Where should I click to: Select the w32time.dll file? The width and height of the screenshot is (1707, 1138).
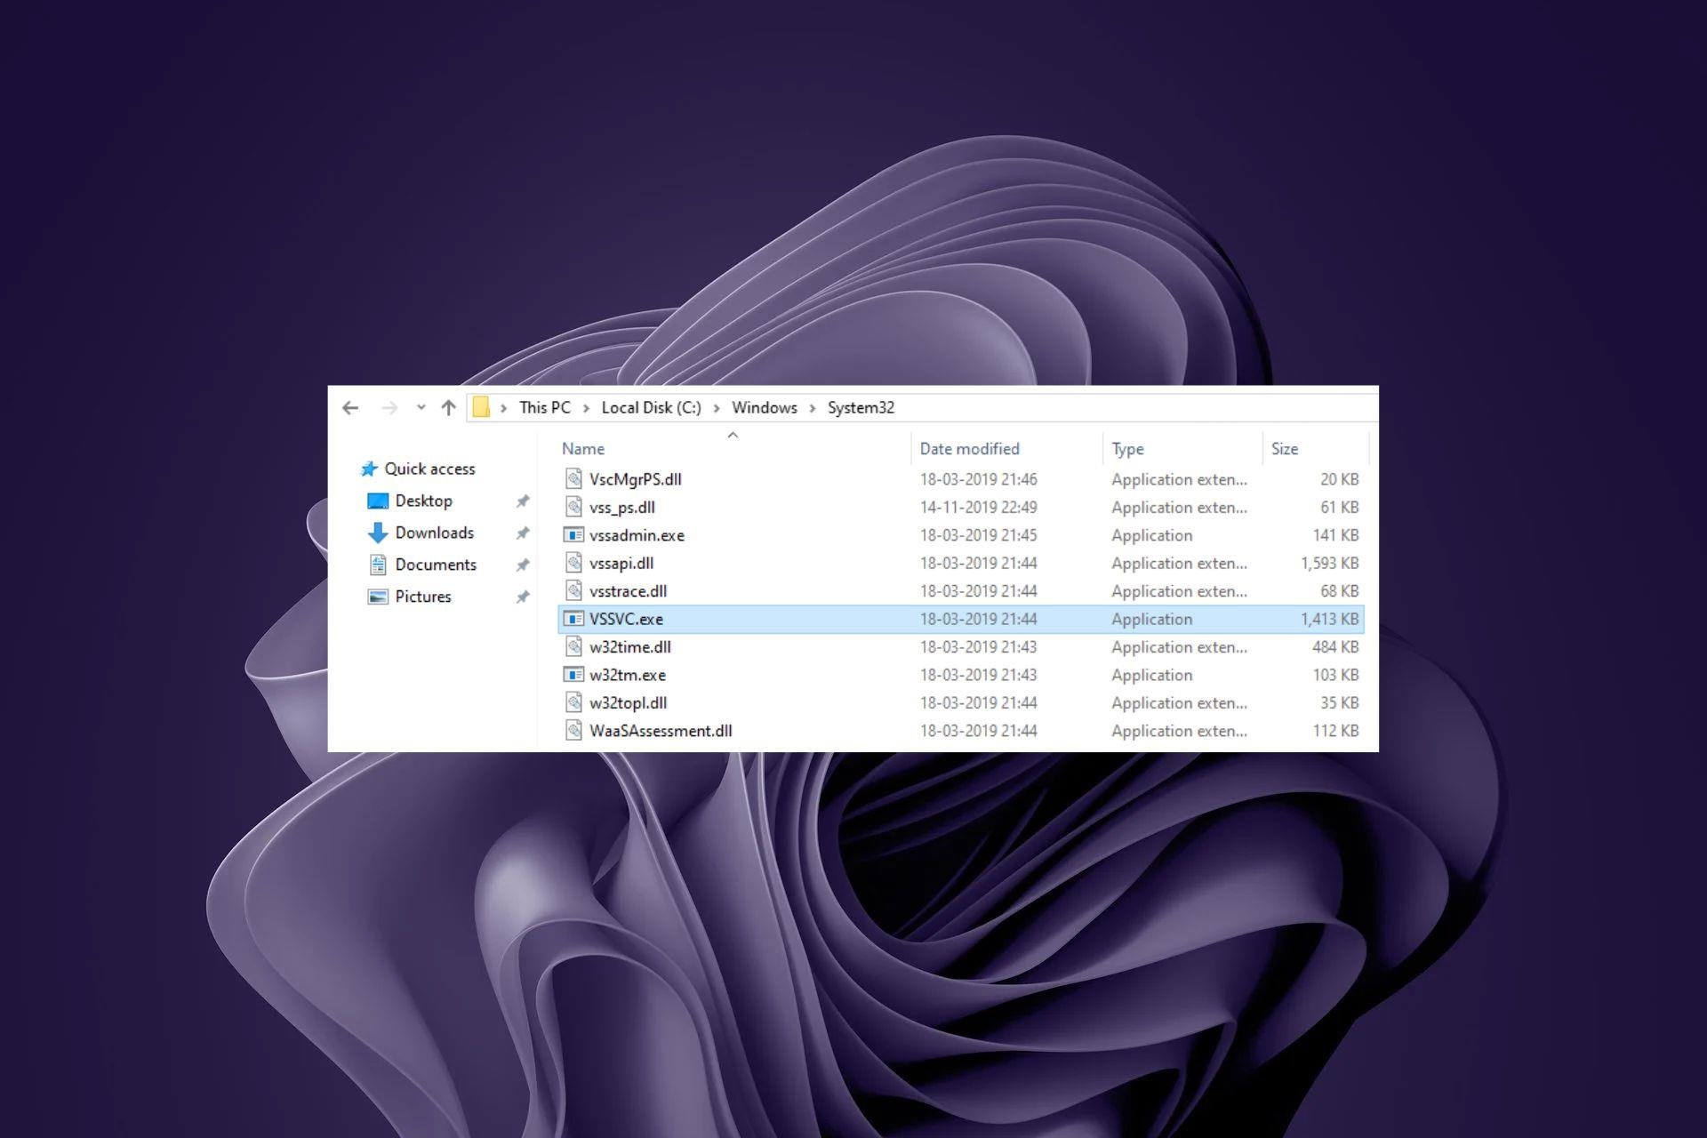tap(629, 647)
